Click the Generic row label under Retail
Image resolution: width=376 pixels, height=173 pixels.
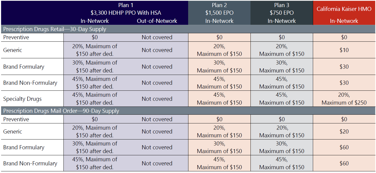(13, 50)
